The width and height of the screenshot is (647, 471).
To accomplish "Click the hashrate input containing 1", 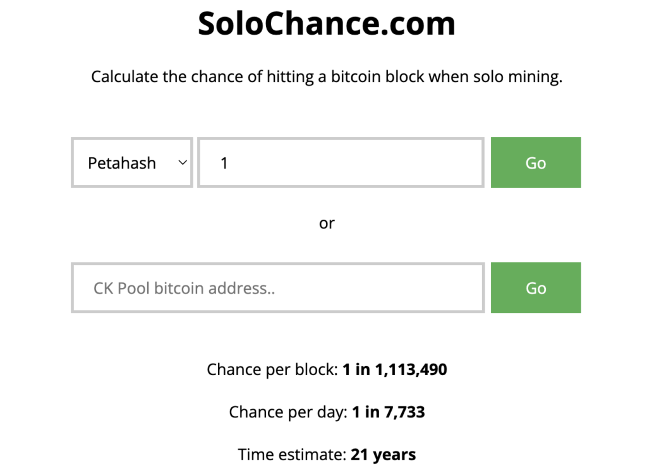I will 340,162.
